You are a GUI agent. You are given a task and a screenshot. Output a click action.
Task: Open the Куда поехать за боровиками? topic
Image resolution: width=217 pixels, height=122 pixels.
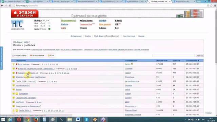28,106
